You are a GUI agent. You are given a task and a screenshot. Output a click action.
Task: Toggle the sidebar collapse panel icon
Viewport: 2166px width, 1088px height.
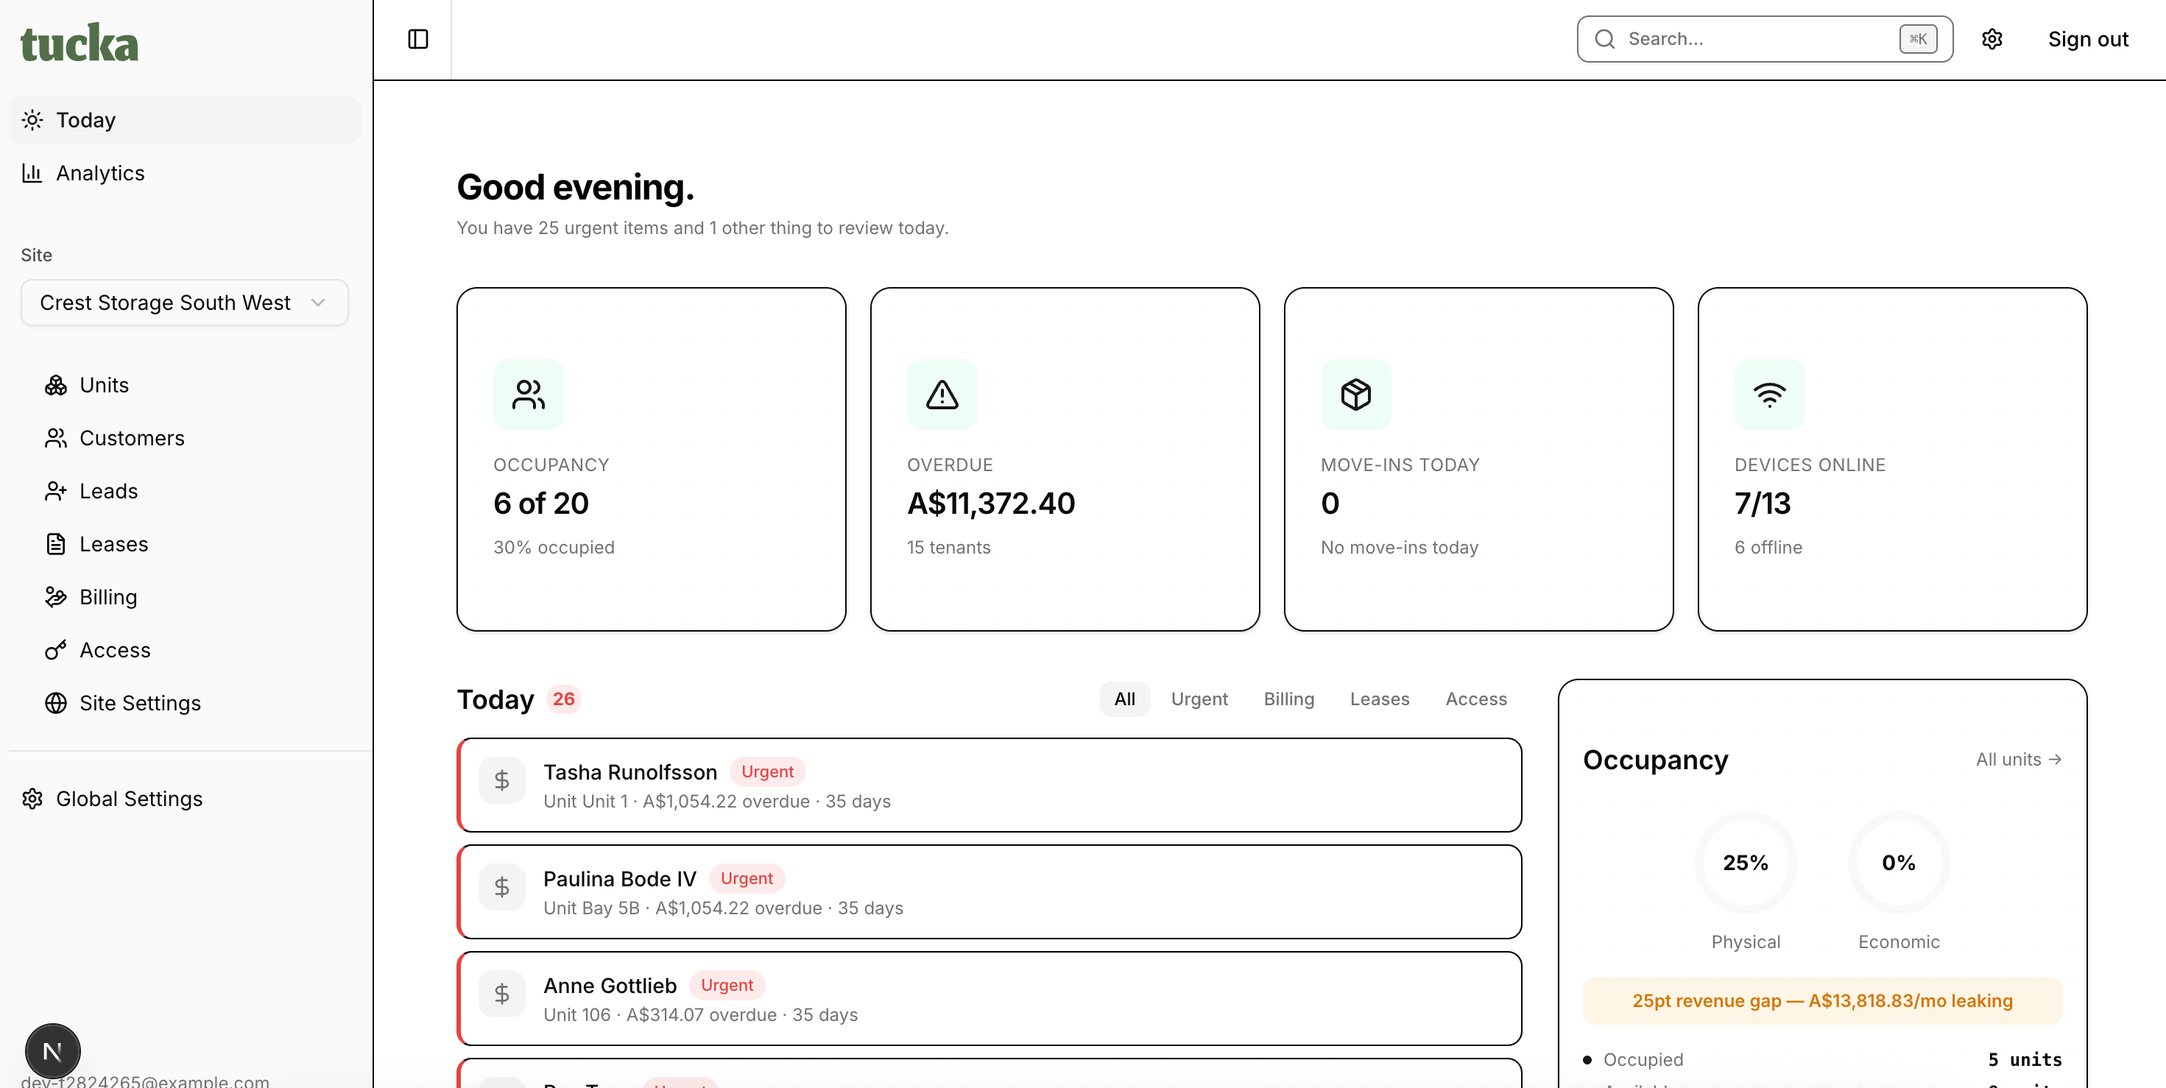pos(418,39)
